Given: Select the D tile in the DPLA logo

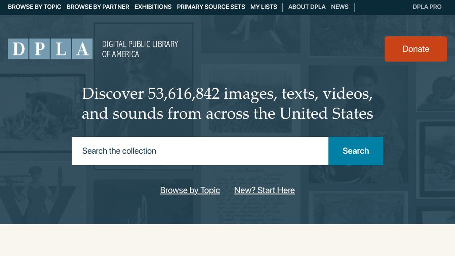Looking at the screenshot, I should [18, 49].
